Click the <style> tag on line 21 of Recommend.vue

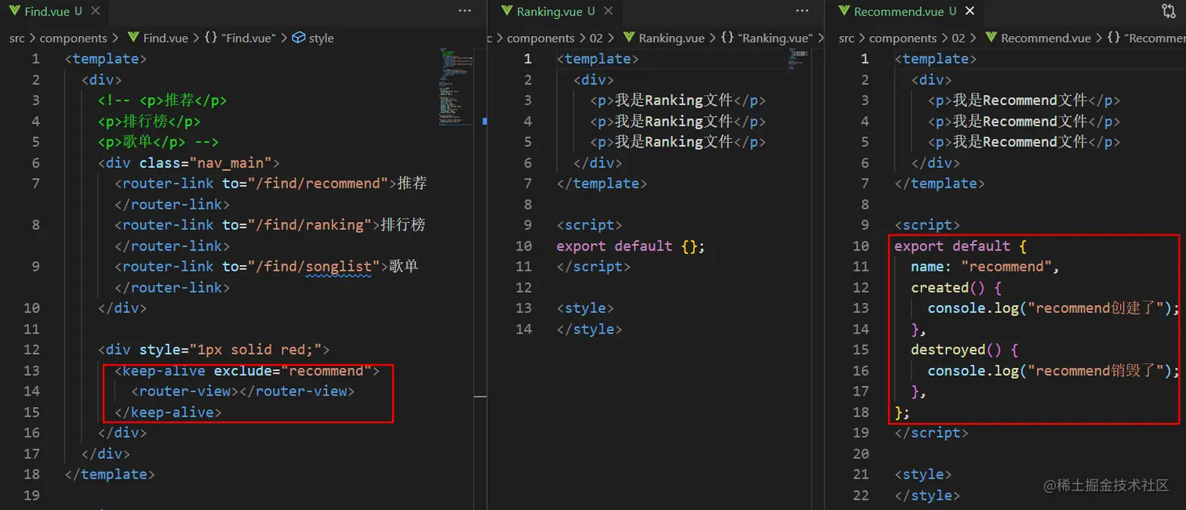[x=922, y=474]
